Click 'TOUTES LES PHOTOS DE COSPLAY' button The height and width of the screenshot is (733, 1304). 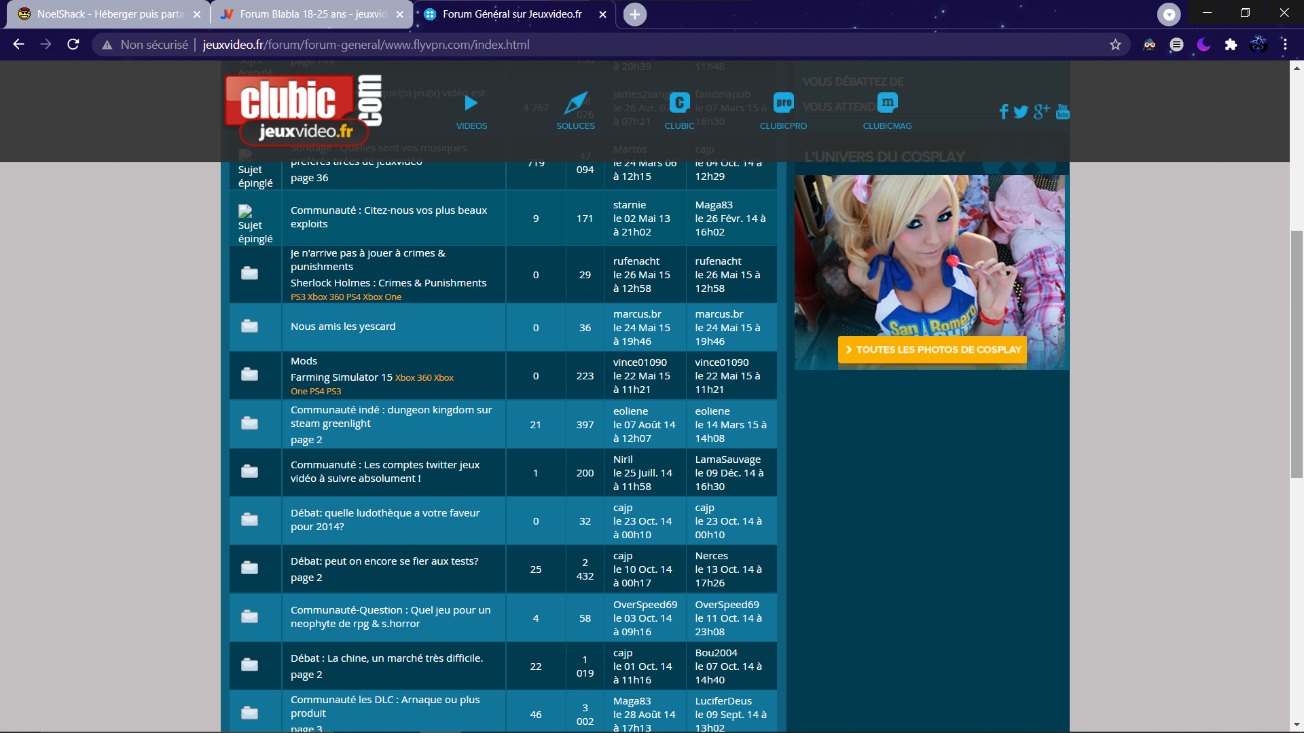[x=932, y=350]
